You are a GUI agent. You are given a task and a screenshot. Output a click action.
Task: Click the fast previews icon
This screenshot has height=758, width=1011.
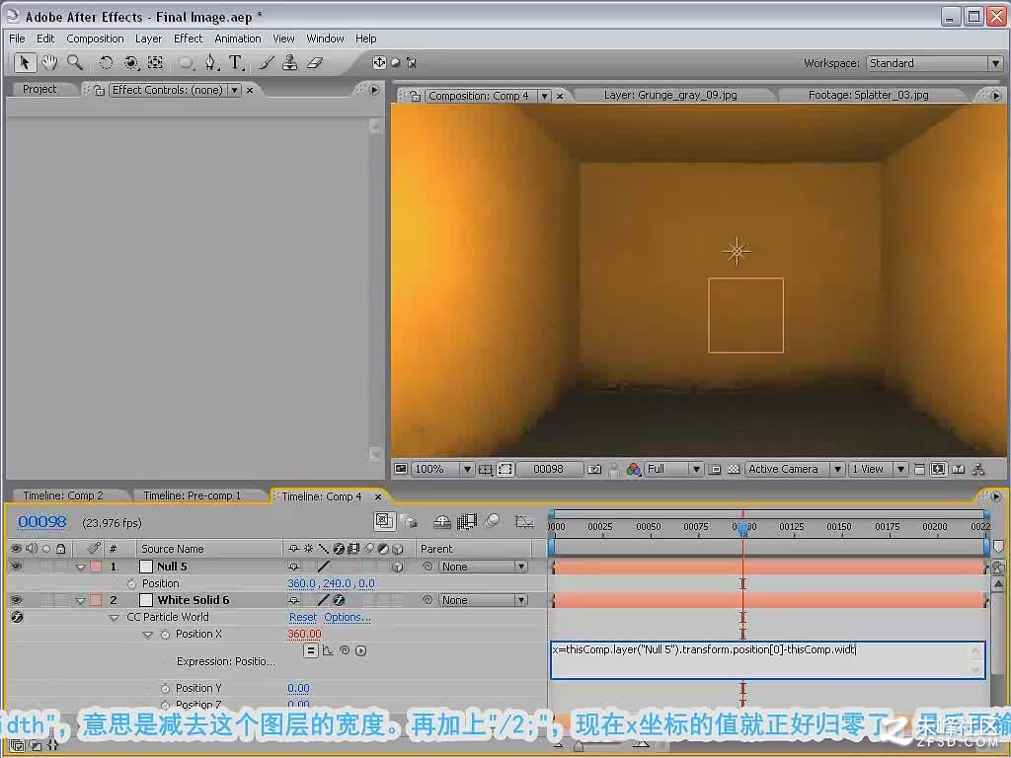(939, 469)
